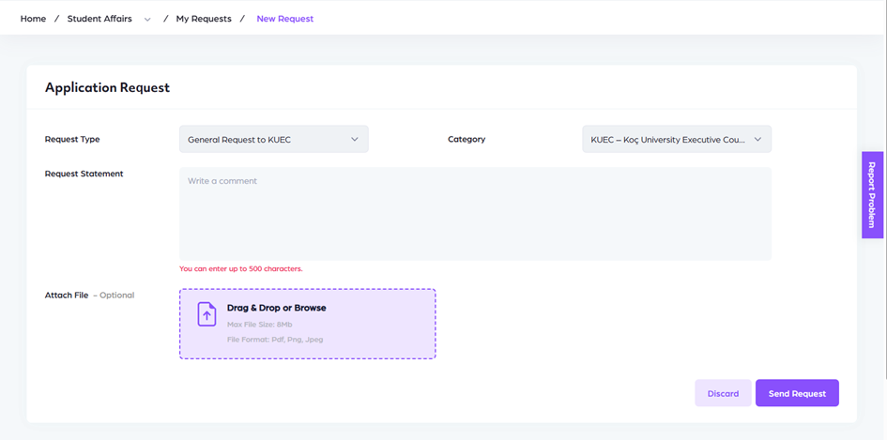The image size is (887, 440).
Task: Click the chevron in the Category dropdown
Action: click(757, 140)
